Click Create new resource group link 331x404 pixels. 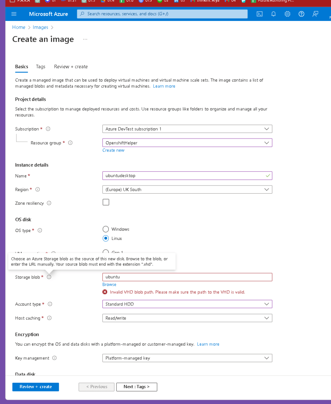coord(113,150)
